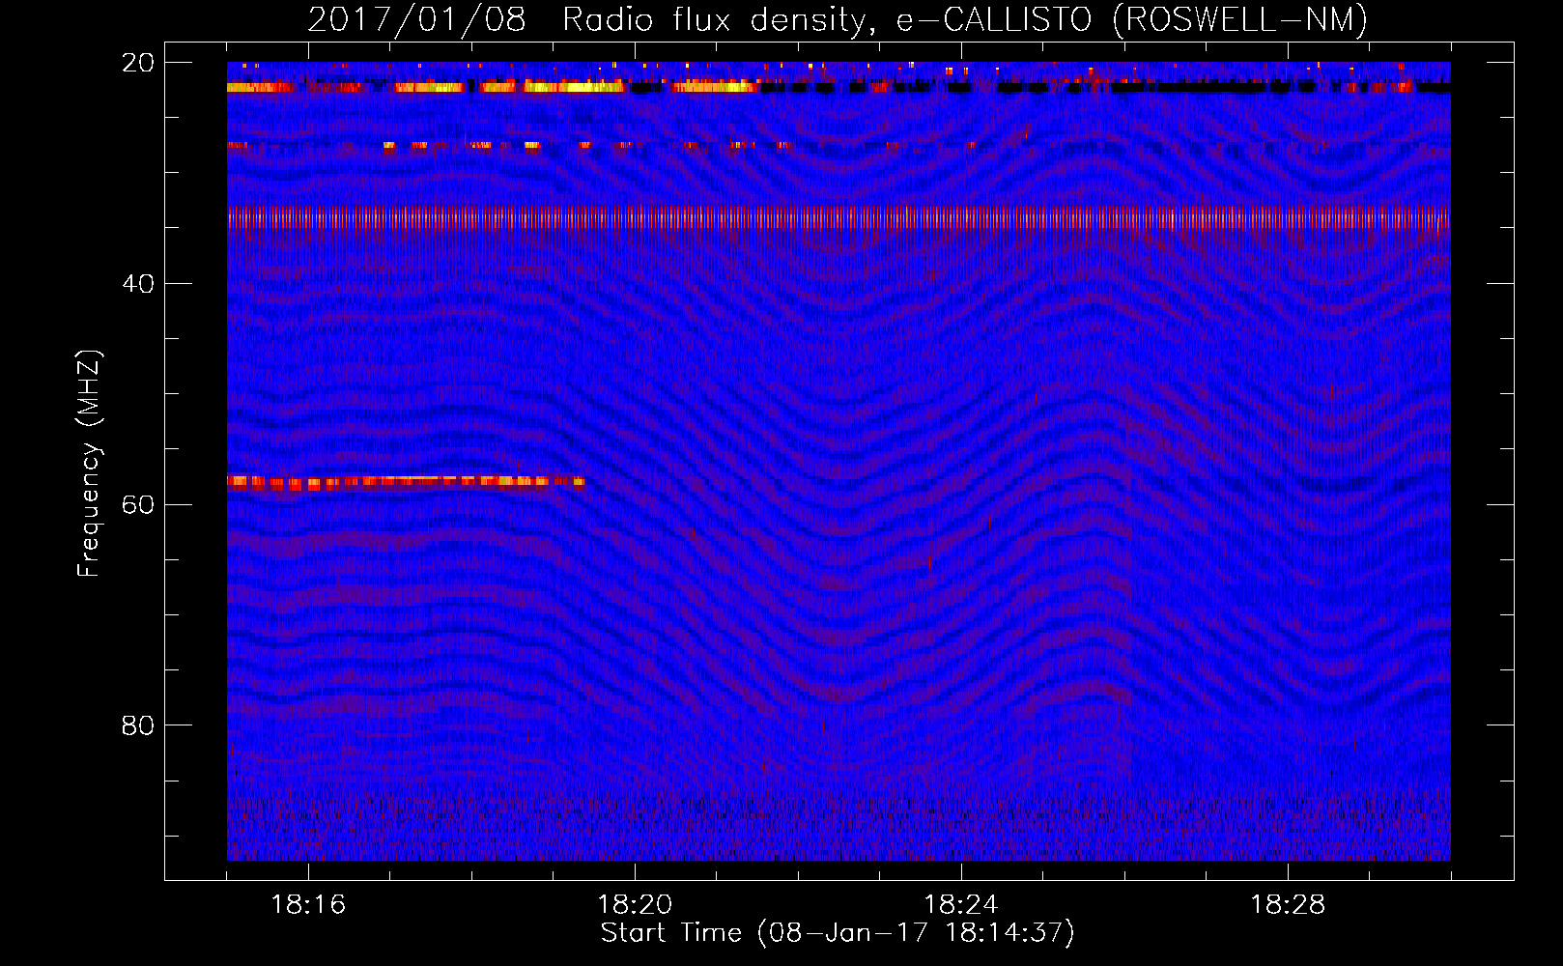Click the time tick label '18:24'

pos(961,905)
